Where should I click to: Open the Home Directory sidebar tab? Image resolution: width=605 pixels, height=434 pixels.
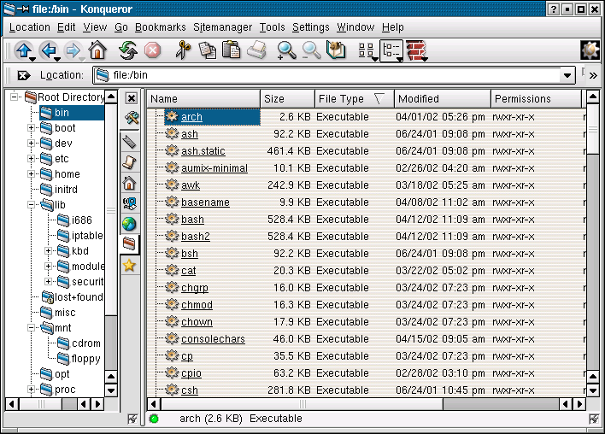click(130, 183)
